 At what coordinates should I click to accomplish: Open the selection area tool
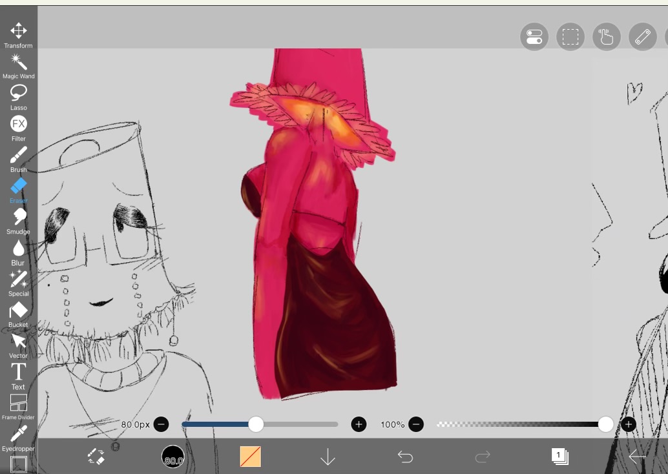[x=570, y=37]
